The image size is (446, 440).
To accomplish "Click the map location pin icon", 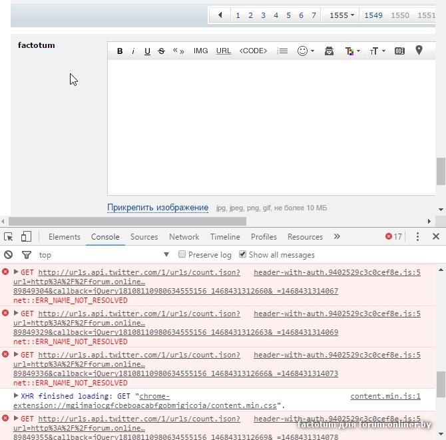I will coord(419,51).
